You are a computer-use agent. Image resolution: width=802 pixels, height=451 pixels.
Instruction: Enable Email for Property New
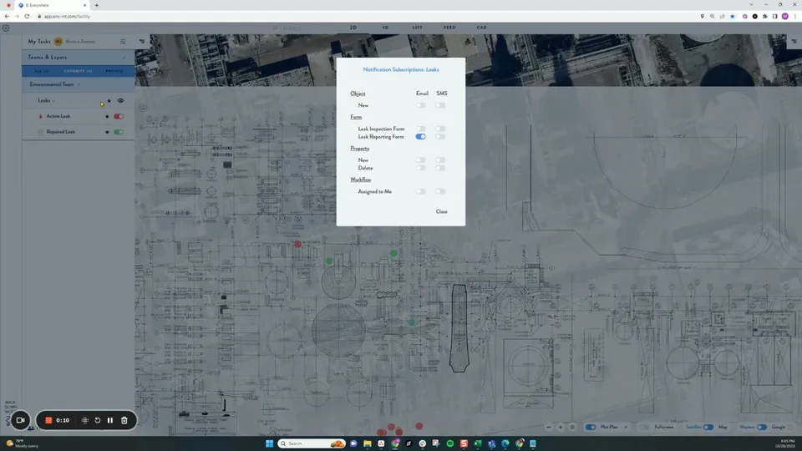420,160
